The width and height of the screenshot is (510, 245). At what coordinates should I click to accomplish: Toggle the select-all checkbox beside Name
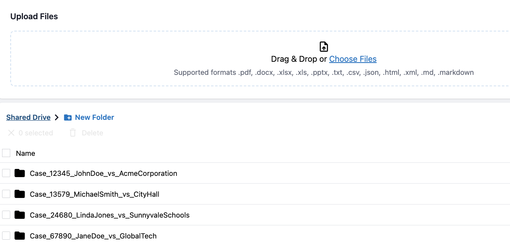click(x=6, y=153)
